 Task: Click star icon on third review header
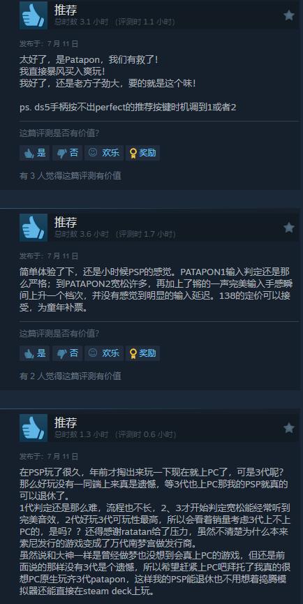tap(289, 428)
